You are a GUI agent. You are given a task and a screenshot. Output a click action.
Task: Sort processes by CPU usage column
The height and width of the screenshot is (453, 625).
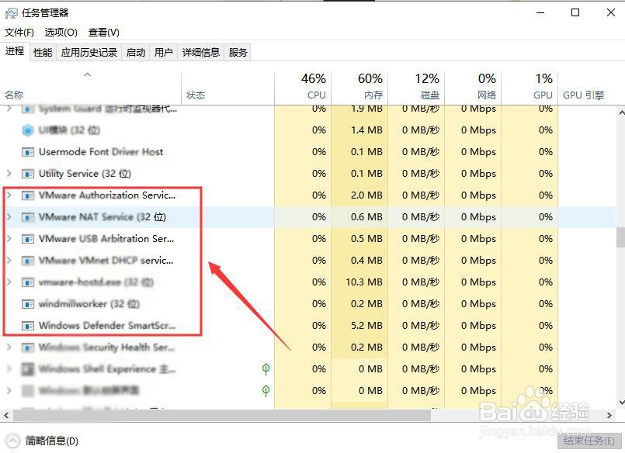point(303,88)
